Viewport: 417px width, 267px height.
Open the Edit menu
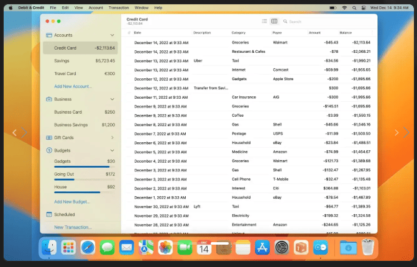click(65, 7)
